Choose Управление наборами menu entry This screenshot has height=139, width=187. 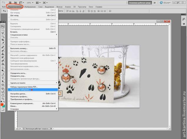pyautogui.click(x=33, y=90)
